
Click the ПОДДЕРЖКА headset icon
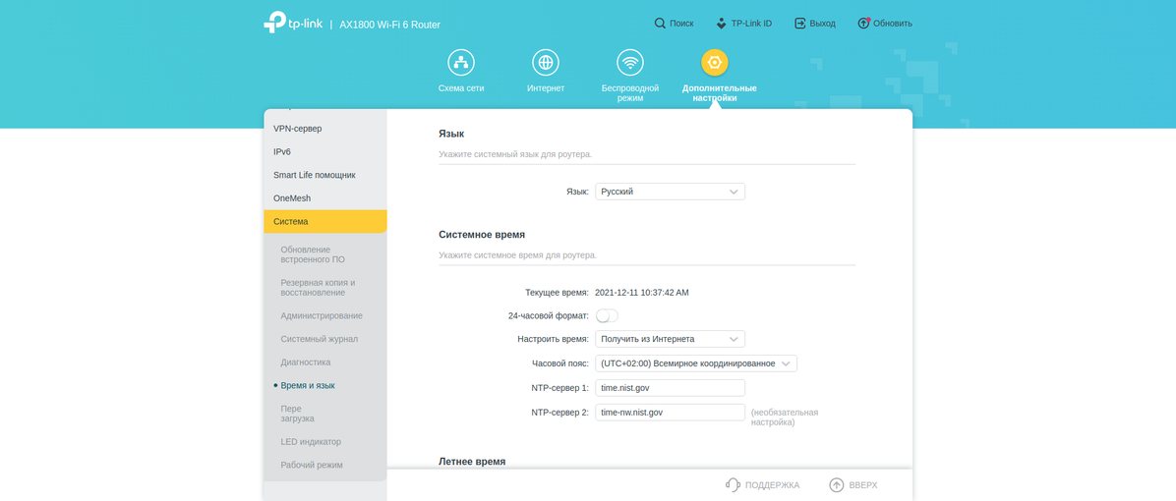click(733, 484)
